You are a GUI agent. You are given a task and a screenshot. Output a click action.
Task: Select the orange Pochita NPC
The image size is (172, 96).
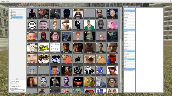click(66, 59)
